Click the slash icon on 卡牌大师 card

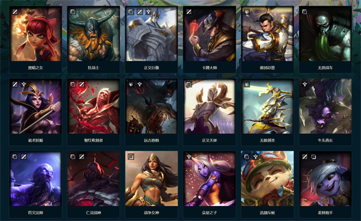click(x=189, y=12)
